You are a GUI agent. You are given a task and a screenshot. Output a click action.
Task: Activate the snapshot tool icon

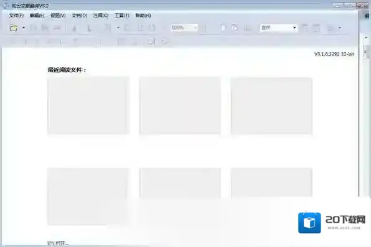[x=235, y=28]
